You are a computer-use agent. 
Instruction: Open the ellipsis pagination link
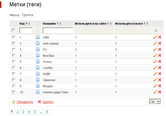pyautogui.click(x=41, y=112)
